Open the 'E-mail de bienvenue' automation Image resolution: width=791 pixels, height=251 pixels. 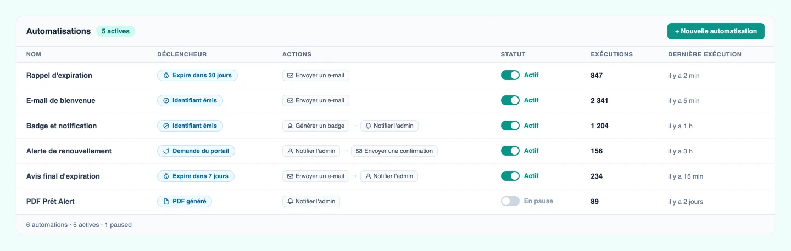click(x=60, y=101)
